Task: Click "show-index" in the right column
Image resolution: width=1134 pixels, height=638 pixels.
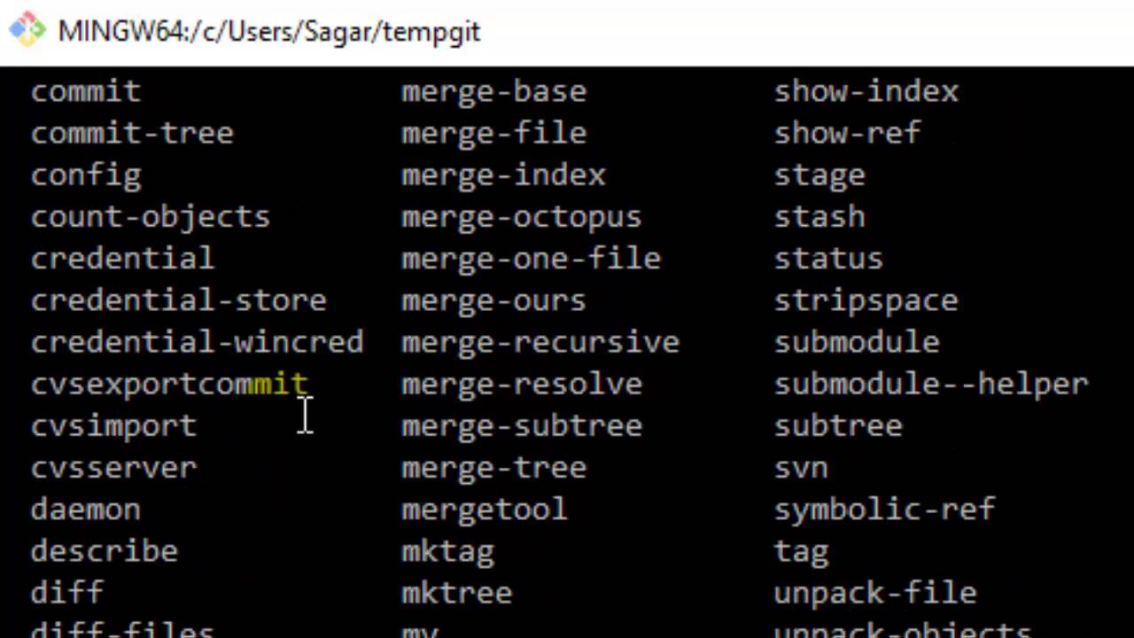Action: coord(866,92)
